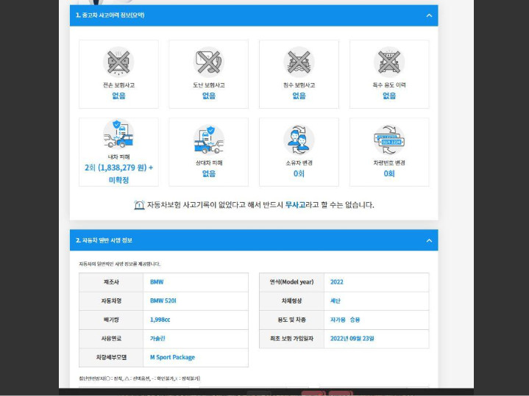Click the owner change (소유자 변경) icon
The width and height of the screenshot is (529, 396).
point(299,139)
